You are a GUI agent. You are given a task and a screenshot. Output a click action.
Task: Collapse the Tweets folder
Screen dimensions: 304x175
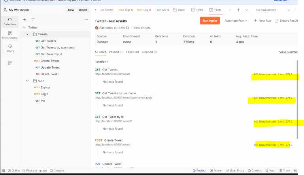(27, 34)
